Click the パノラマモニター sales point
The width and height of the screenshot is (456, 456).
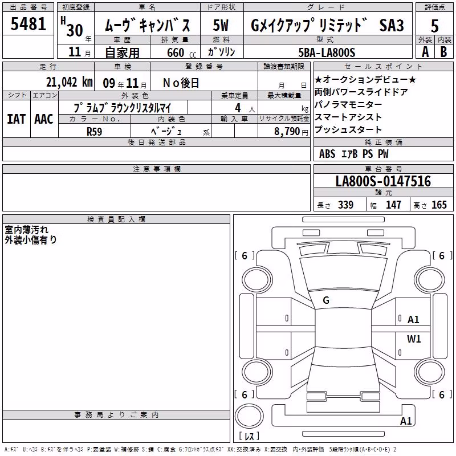pos(348,104)
